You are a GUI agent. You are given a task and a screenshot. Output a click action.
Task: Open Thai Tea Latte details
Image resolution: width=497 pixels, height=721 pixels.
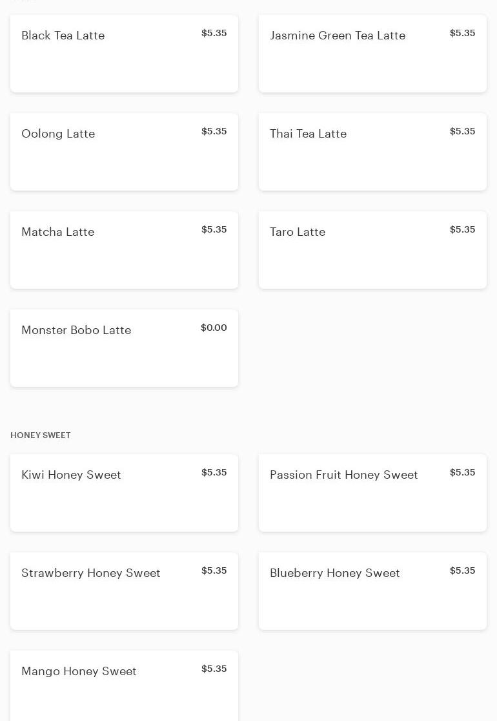pos(372,152)
